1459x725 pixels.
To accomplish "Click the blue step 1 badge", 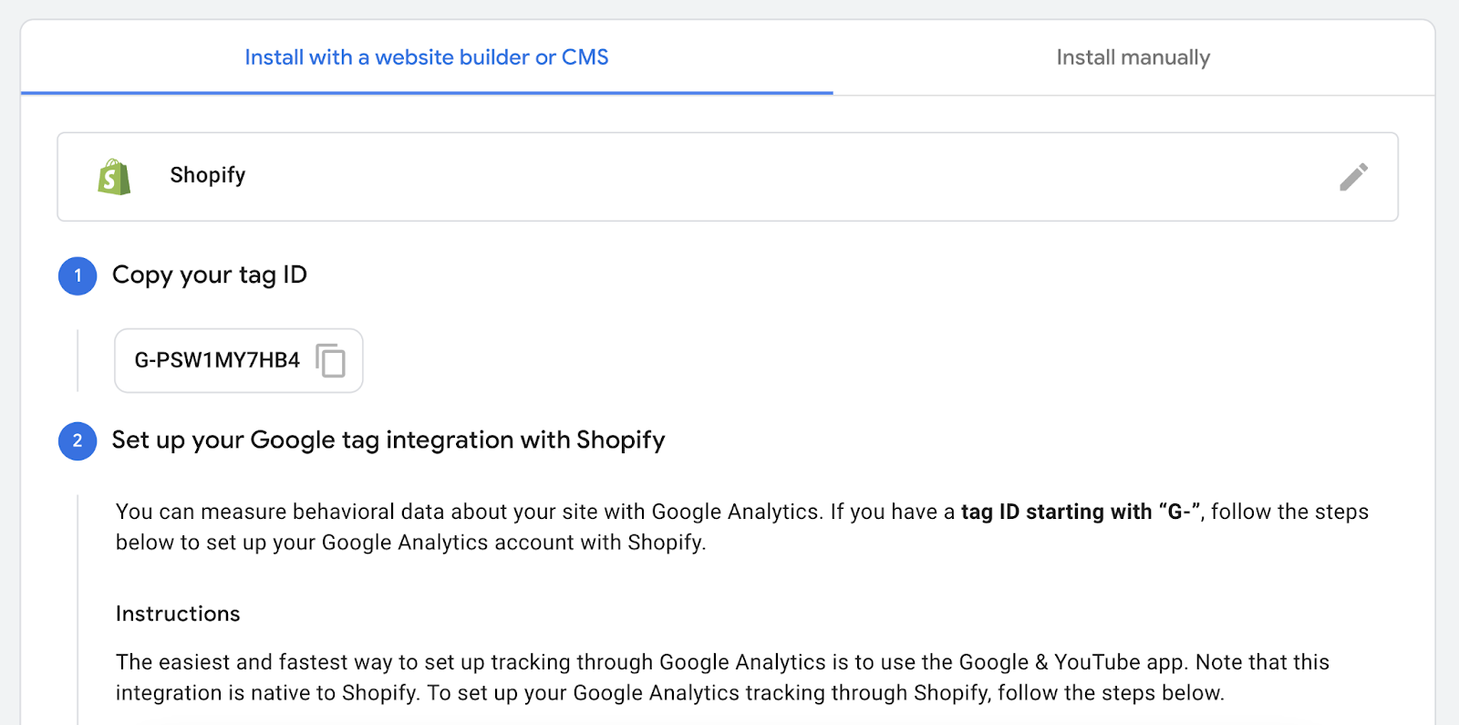I will coord(78,275).
